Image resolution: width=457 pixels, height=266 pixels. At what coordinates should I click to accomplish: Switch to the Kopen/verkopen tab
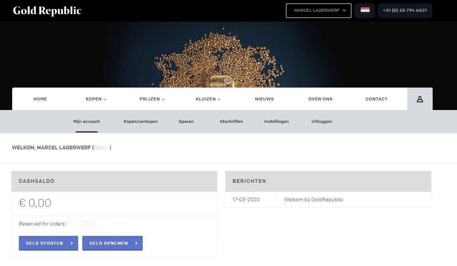point(141,121)
